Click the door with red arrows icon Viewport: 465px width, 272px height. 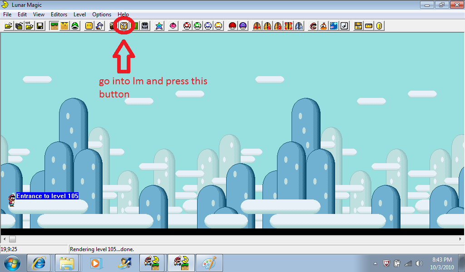tap(257, 26)
